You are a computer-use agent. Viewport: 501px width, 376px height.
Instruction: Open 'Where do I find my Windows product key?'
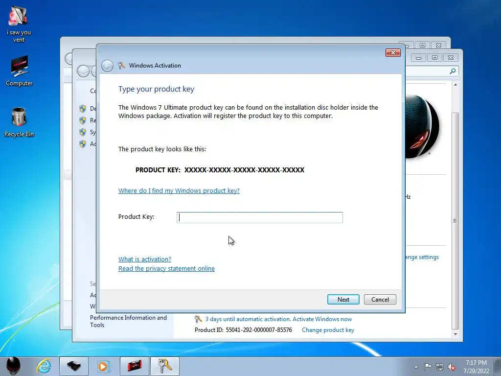pos(179,190)
